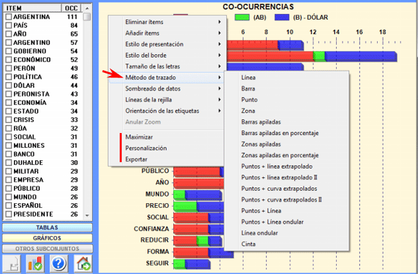Viewport: 418px width, 274px height.
Task: Choose Puntos + línea extrapolado II
Action: click(279, 177)
